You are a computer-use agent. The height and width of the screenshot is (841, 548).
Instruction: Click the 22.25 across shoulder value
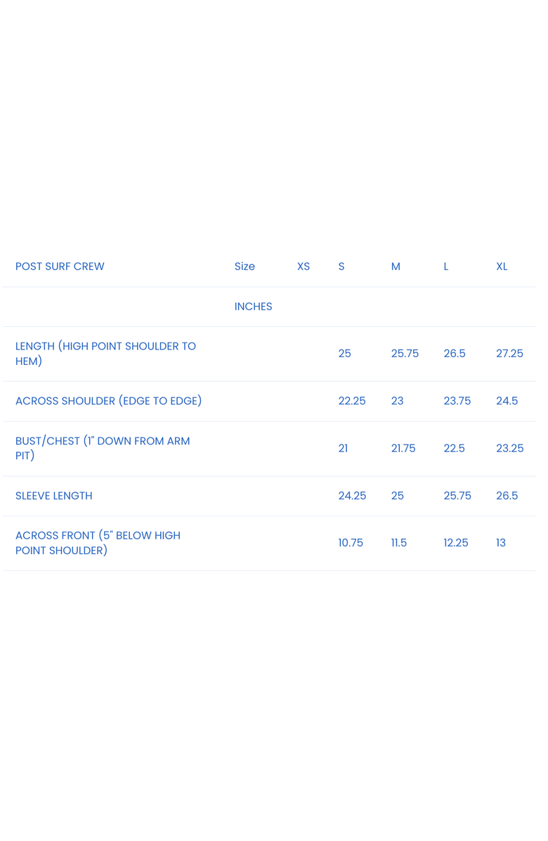pos(352,401)
